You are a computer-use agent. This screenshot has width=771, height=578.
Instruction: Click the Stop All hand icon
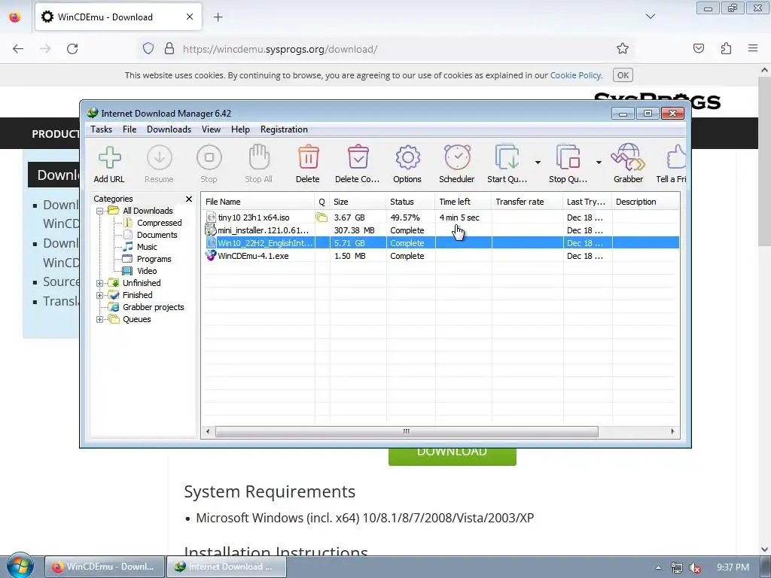[259, 157]
